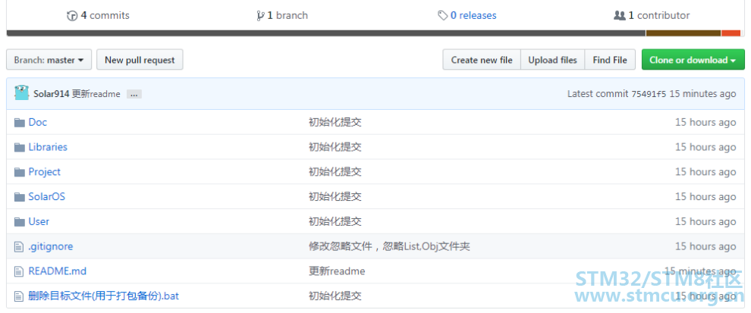Click the branch fork icon
Viewport: 751px width, 313px height.
click(260, 16)
